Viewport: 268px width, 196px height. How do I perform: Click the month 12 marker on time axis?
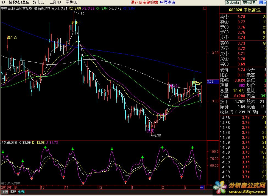click(x=100, y=187)
